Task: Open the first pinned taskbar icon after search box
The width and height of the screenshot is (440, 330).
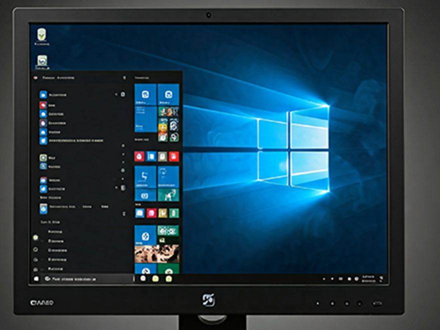Action: point(143,278)
